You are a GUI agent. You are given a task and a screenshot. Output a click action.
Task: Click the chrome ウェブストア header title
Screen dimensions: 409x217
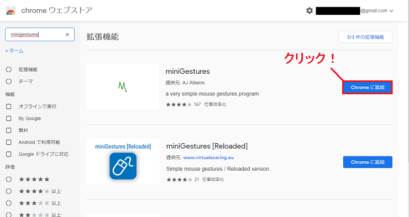pyautogui.click(x=57, y=10)
